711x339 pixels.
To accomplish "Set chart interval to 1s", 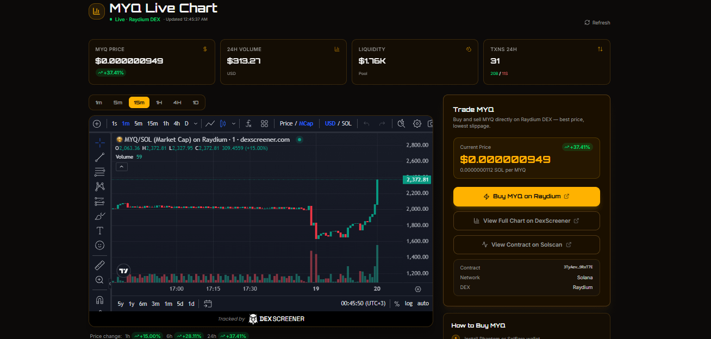I will click(x=114, y=123).
